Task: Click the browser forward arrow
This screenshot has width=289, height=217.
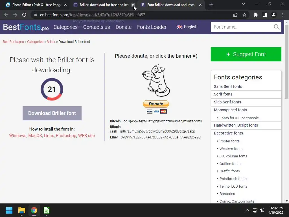Action: pos(15,15)
